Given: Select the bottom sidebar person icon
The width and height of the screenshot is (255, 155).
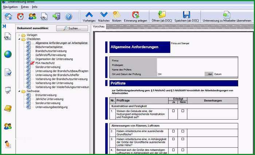Looking at the screenshot, I should 8,144.
